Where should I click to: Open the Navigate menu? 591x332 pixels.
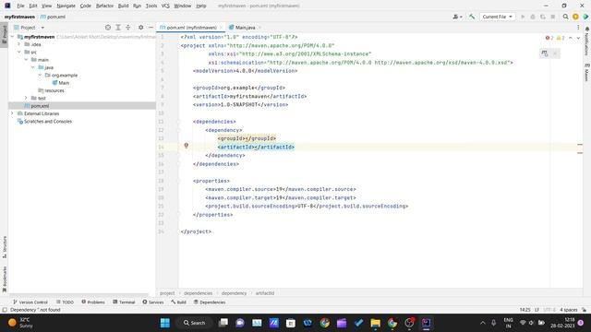click(66, 6)
